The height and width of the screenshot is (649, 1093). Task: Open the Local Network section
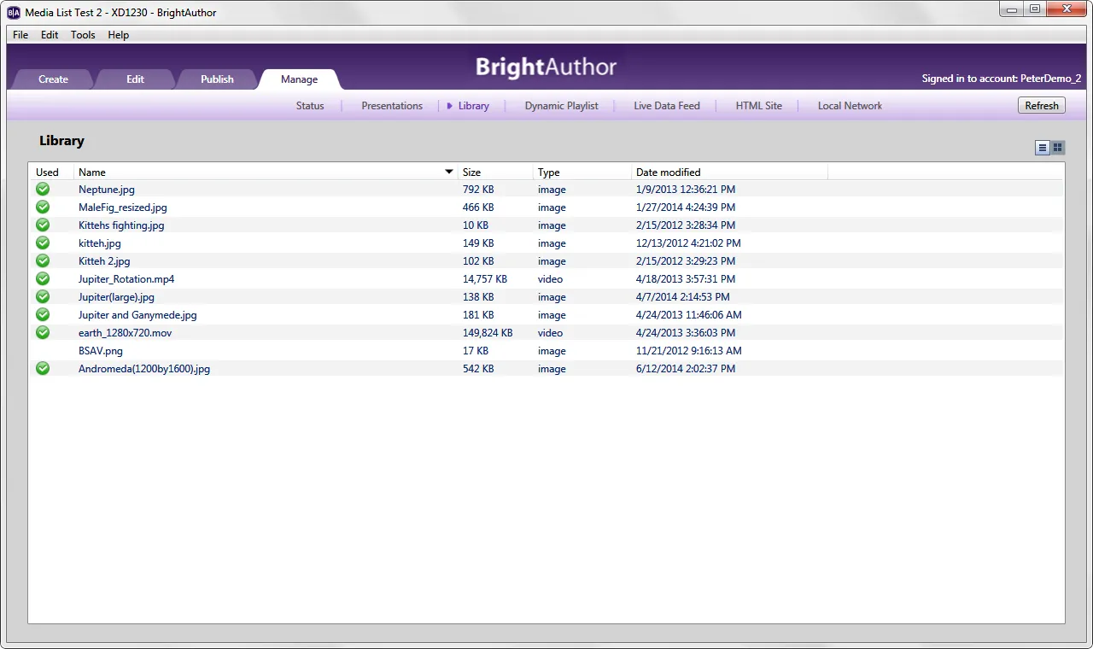click(850, 106)
